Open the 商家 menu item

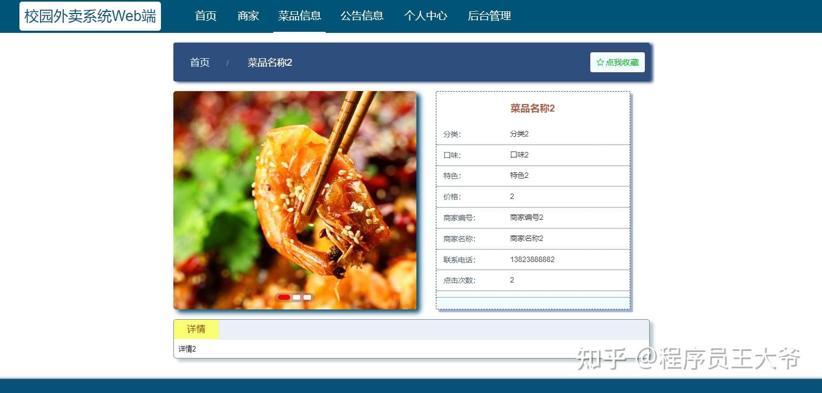coord(248,16)
